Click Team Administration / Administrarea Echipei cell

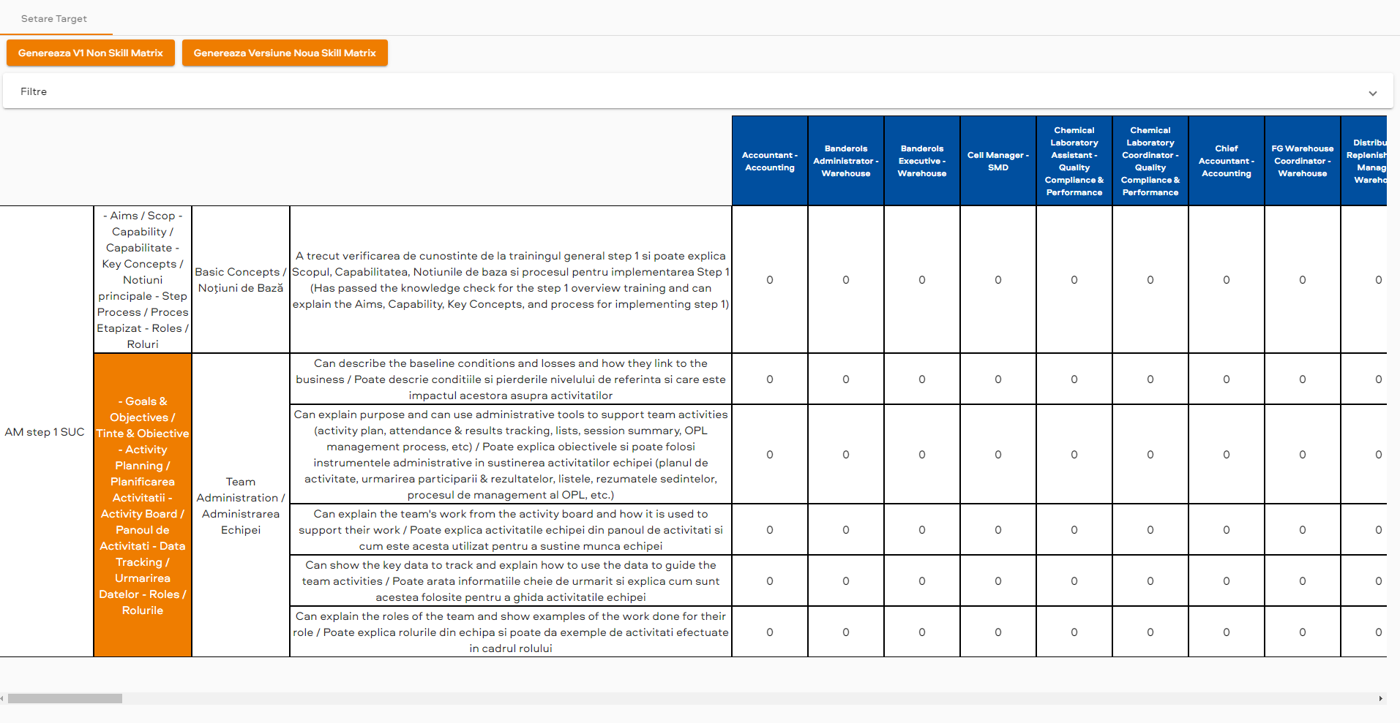(x=241, y=505)
